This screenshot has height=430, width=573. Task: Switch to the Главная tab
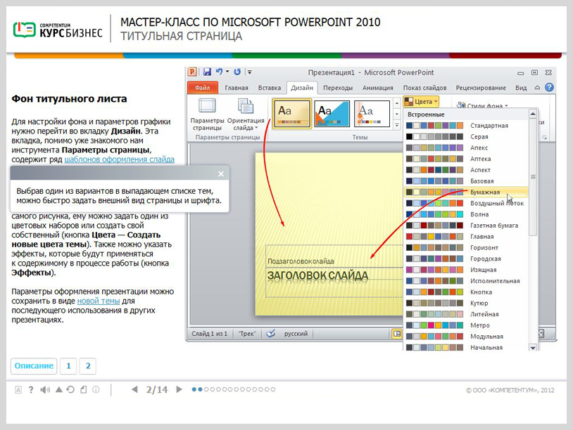[237, 88]
